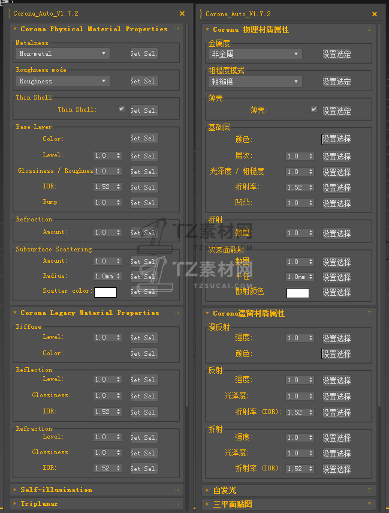This screenshot has height=513, width=389.
Task: Click the Triplanar rollout grip icon
Action: click(177, 503)
